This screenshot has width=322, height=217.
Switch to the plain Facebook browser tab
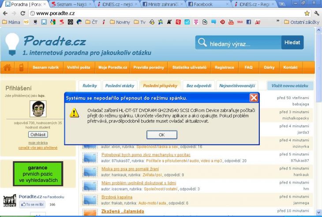tap(209, 4)
